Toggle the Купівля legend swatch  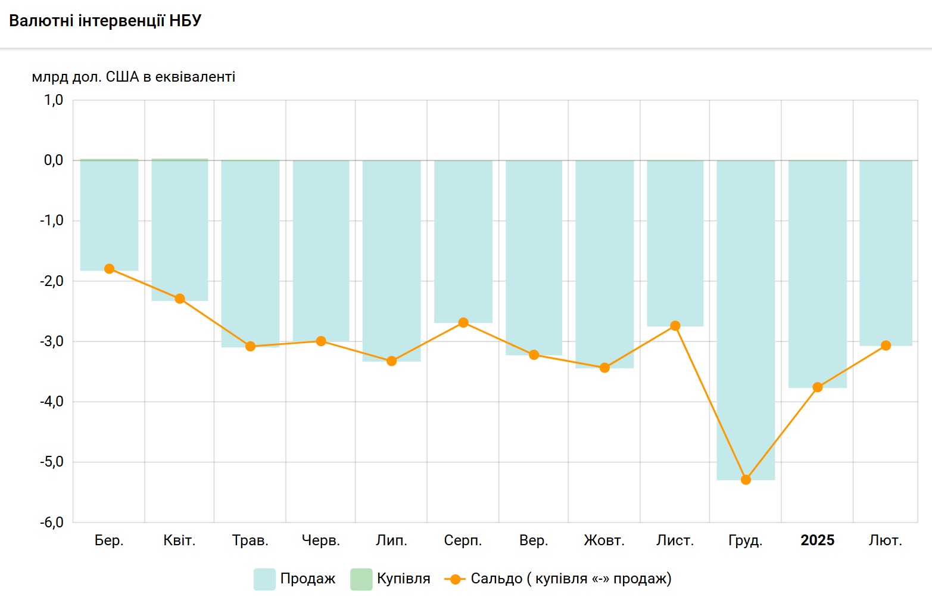pos(361,579)
